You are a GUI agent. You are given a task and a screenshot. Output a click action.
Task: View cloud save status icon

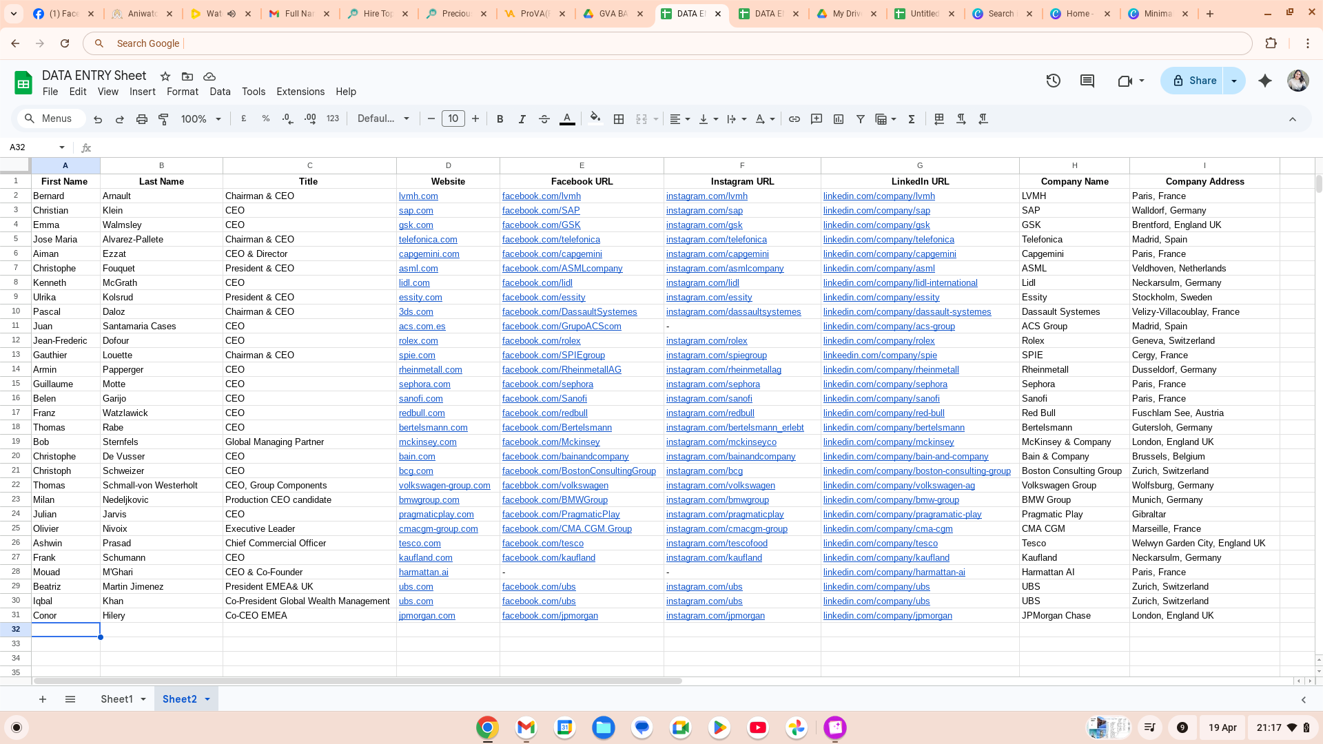coord(209,76)
